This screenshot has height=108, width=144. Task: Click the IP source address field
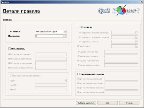click(x=121, y=52)
